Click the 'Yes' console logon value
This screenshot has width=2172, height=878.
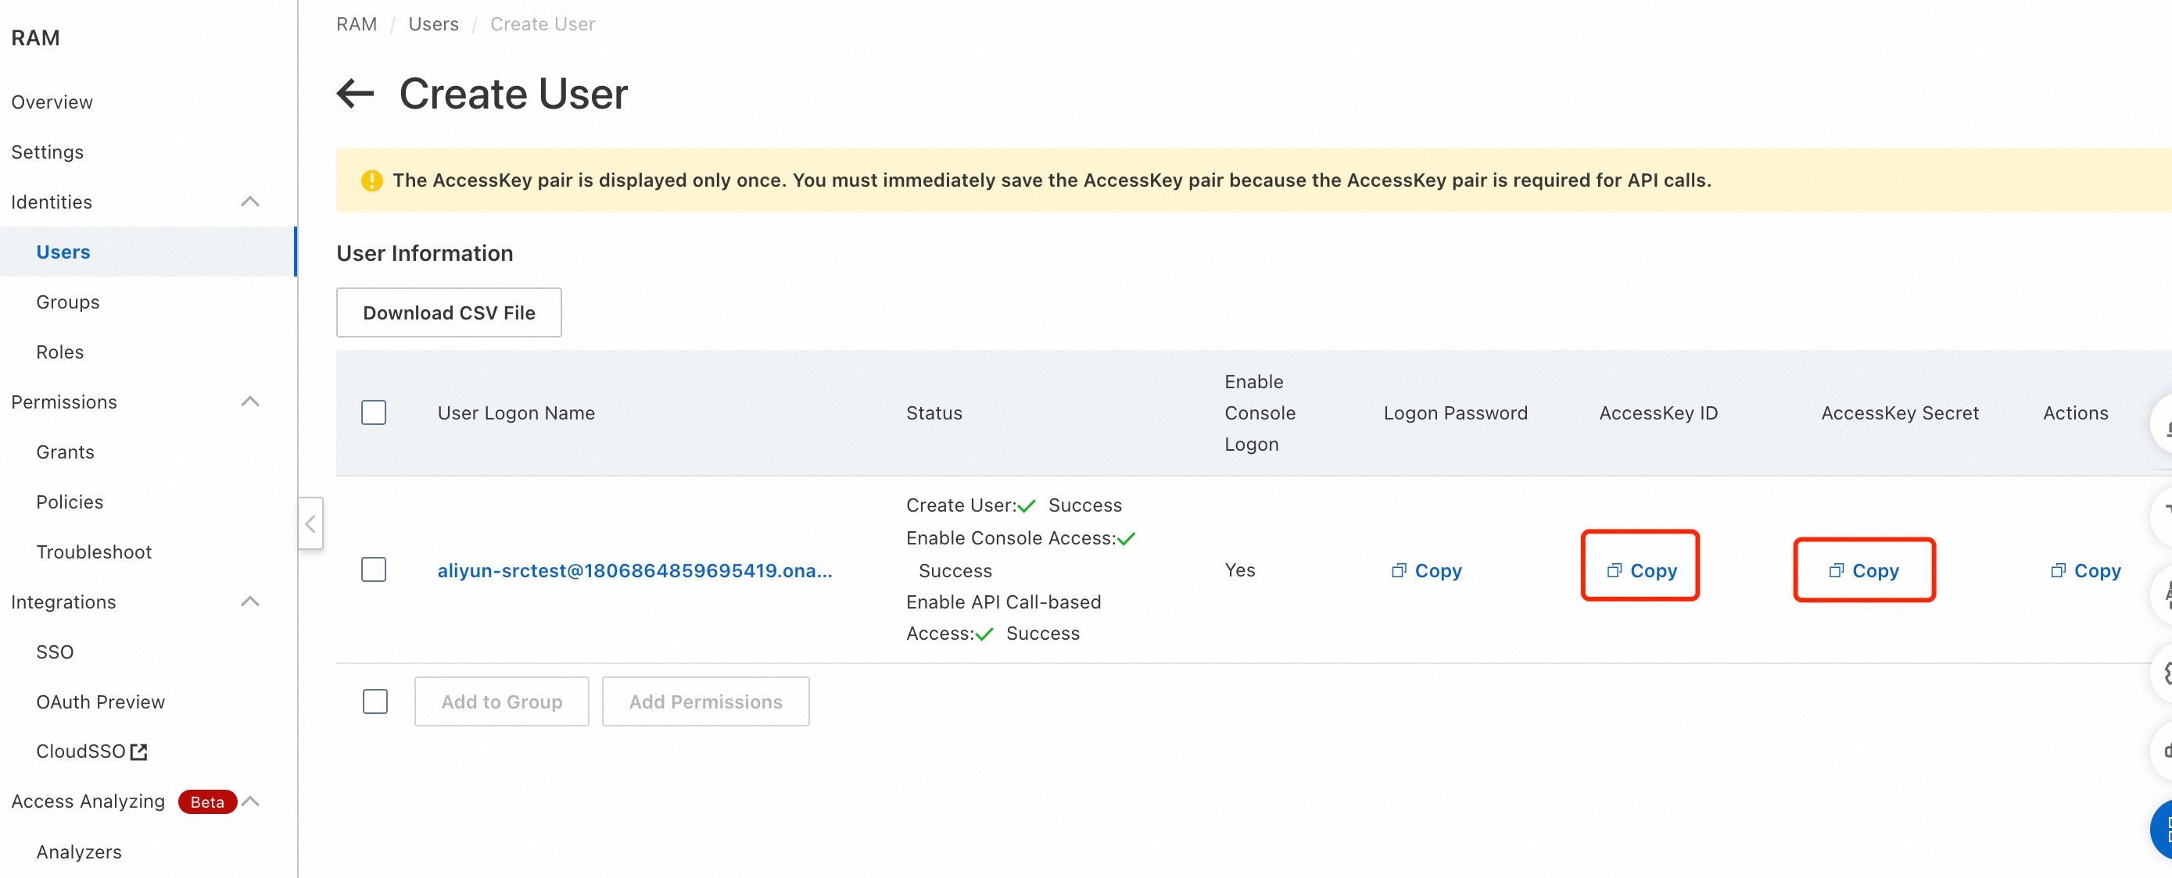click(1239, 569)
